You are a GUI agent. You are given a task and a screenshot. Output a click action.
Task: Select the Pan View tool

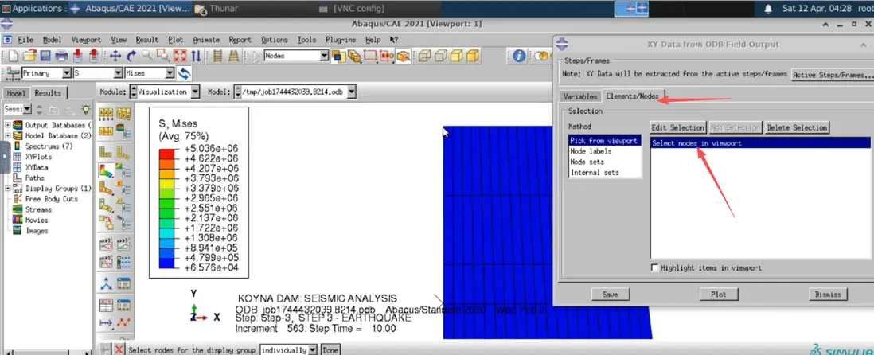[x=115, y=56]
